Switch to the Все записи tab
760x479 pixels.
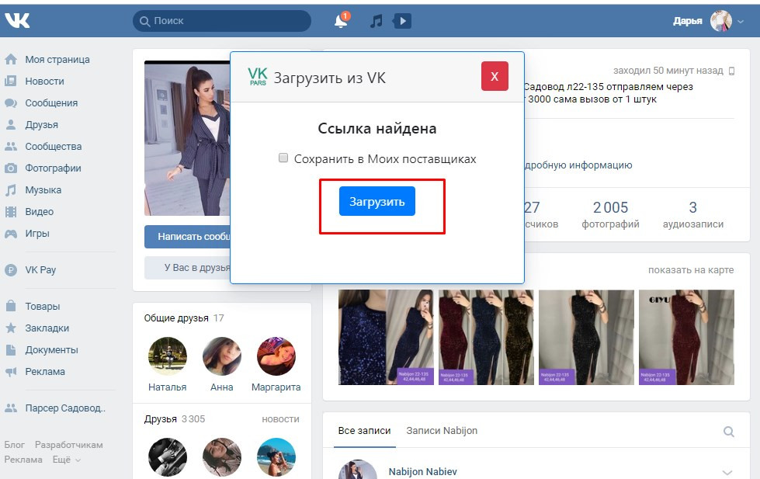click(364, 430)
